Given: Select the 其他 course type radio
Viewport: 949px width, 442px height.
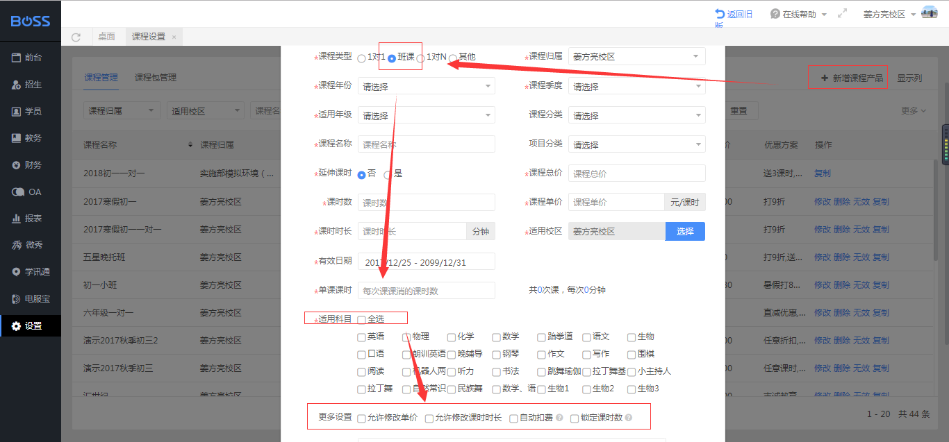Looking at the screenshot, I should click(453, 58).
